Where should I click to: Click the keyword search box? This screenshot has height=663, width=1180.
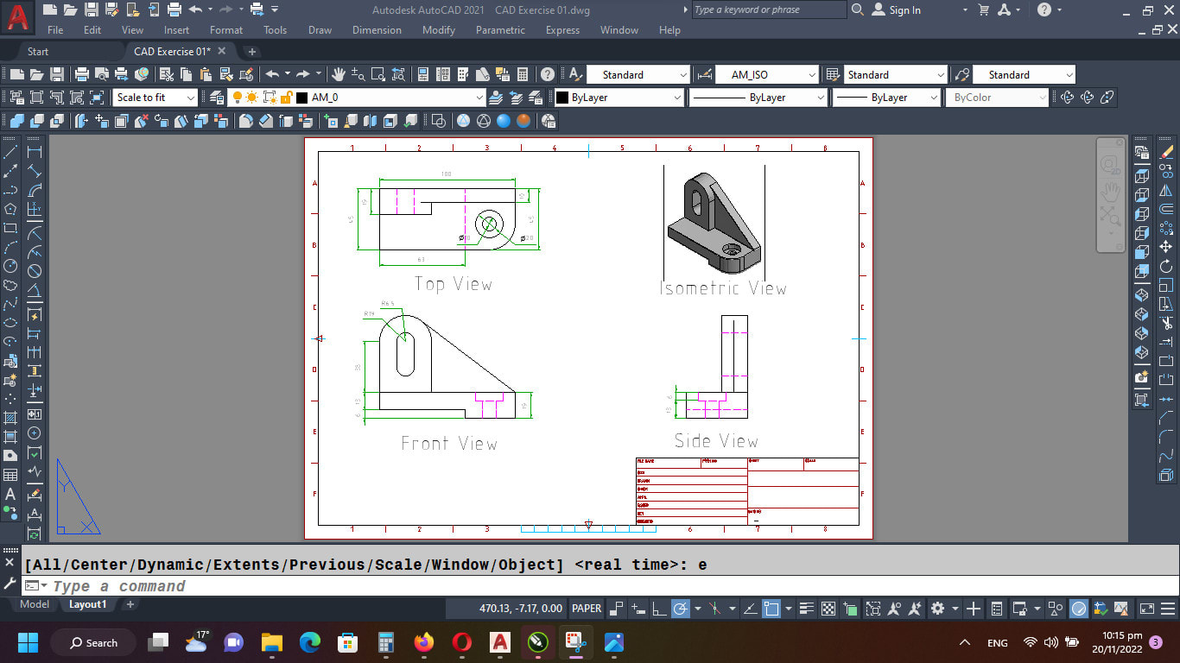(x=769, y=9)
